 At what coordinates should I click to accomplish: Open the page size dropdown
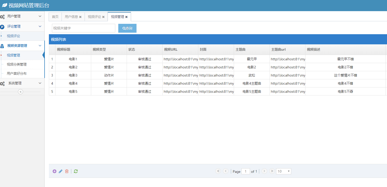pyautogui.click(x=283, y=171)
